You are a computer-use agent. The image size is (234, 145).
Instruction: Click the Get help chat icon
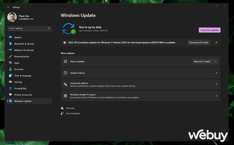(x=62, y=108)
